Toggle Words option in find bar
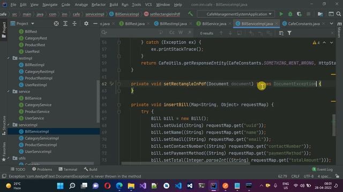343x192 pixels. click(181, 33)
